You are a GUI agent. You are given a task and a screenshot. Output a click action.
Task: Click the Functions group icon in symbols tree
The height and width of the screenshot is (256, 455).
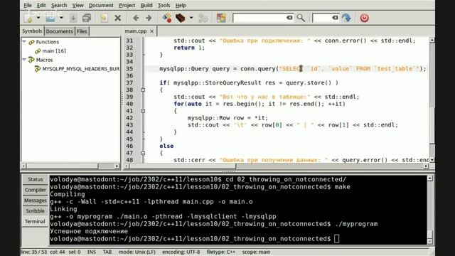tap(31, 42)
